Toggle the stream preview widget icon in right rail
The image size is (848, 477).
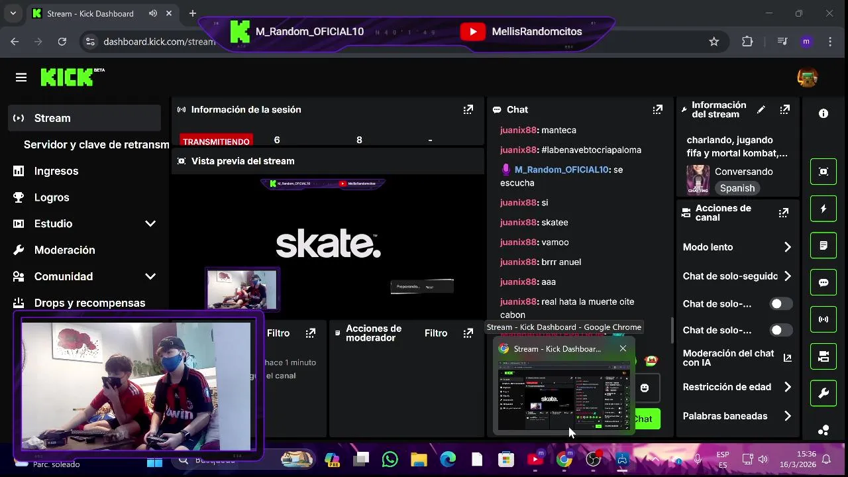point(823,172)
